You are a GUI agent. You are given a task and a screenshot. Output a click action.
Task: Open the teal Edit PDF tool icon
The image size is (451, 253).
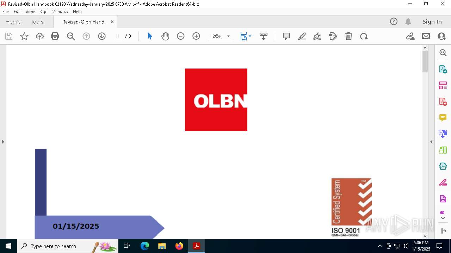(443, 166)
